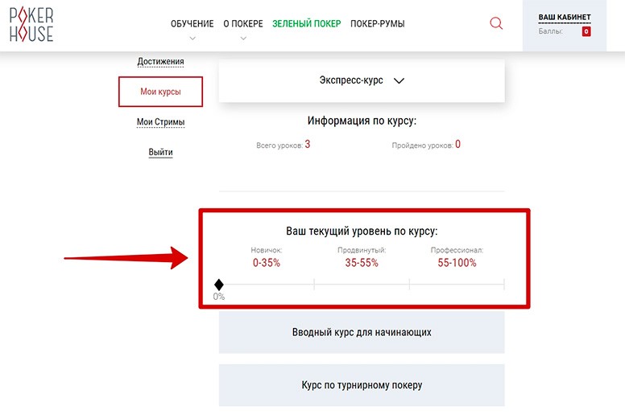625x414 pixels.
Task: Go to Зеленый покер section
Action: coord(306,23)
